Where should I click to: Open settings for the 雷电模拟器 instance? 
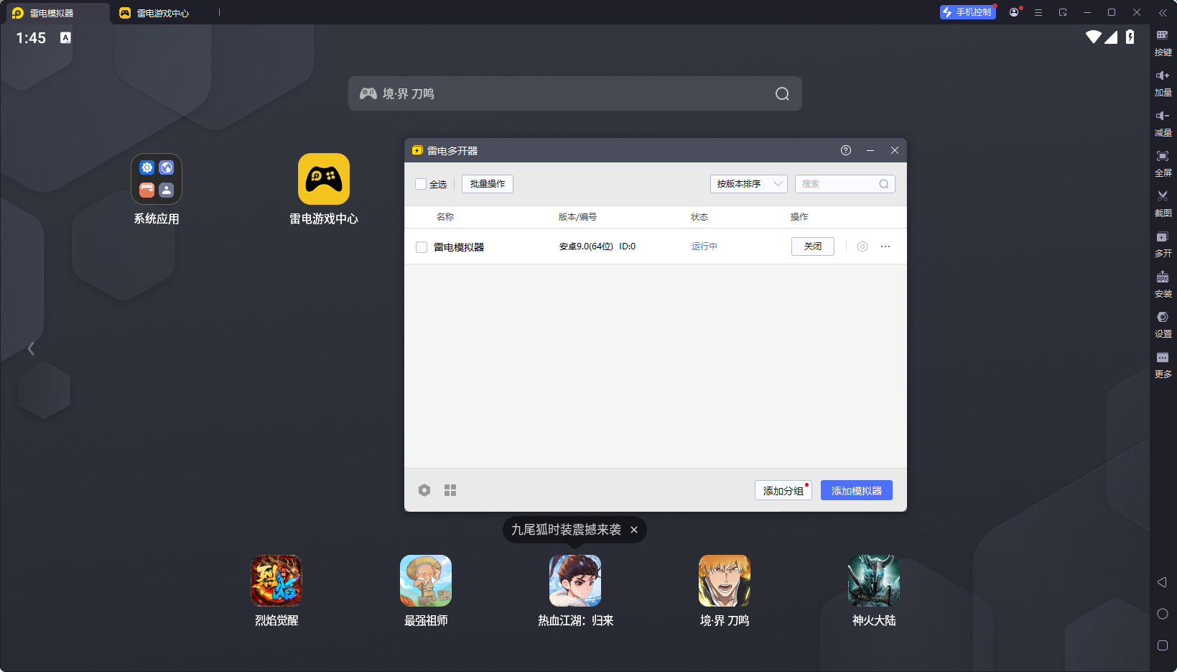[862, 247]
